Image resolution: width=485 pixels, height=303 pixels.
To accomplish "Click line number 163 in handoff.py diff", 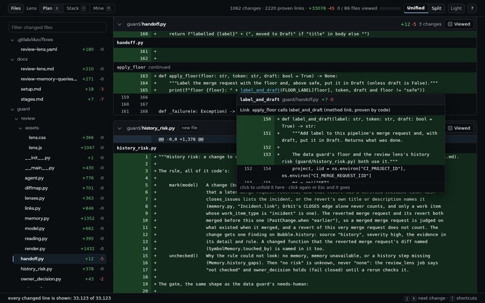I will coord(144,76).
